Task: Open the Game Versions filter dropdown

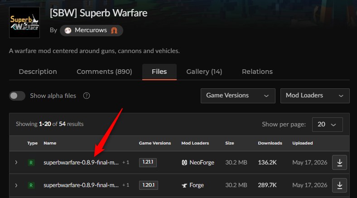Action: [238, 96]
